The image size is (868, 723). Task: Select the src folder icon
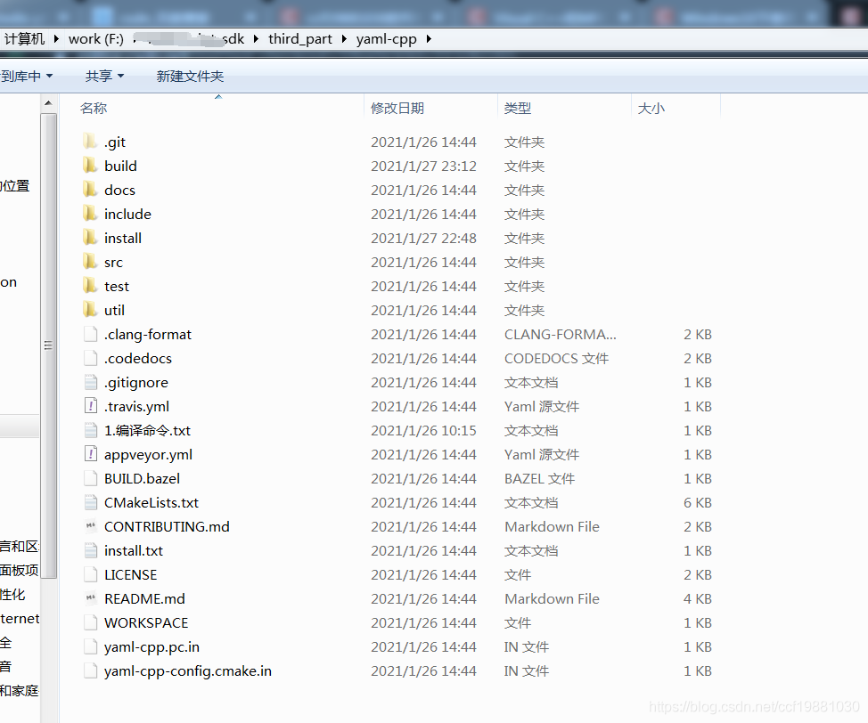click(x=90, y=262)
